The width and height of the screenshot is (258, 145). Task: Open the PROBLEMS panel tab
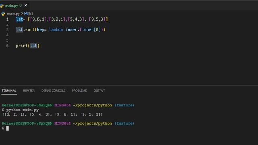click(x=79, y=91)
